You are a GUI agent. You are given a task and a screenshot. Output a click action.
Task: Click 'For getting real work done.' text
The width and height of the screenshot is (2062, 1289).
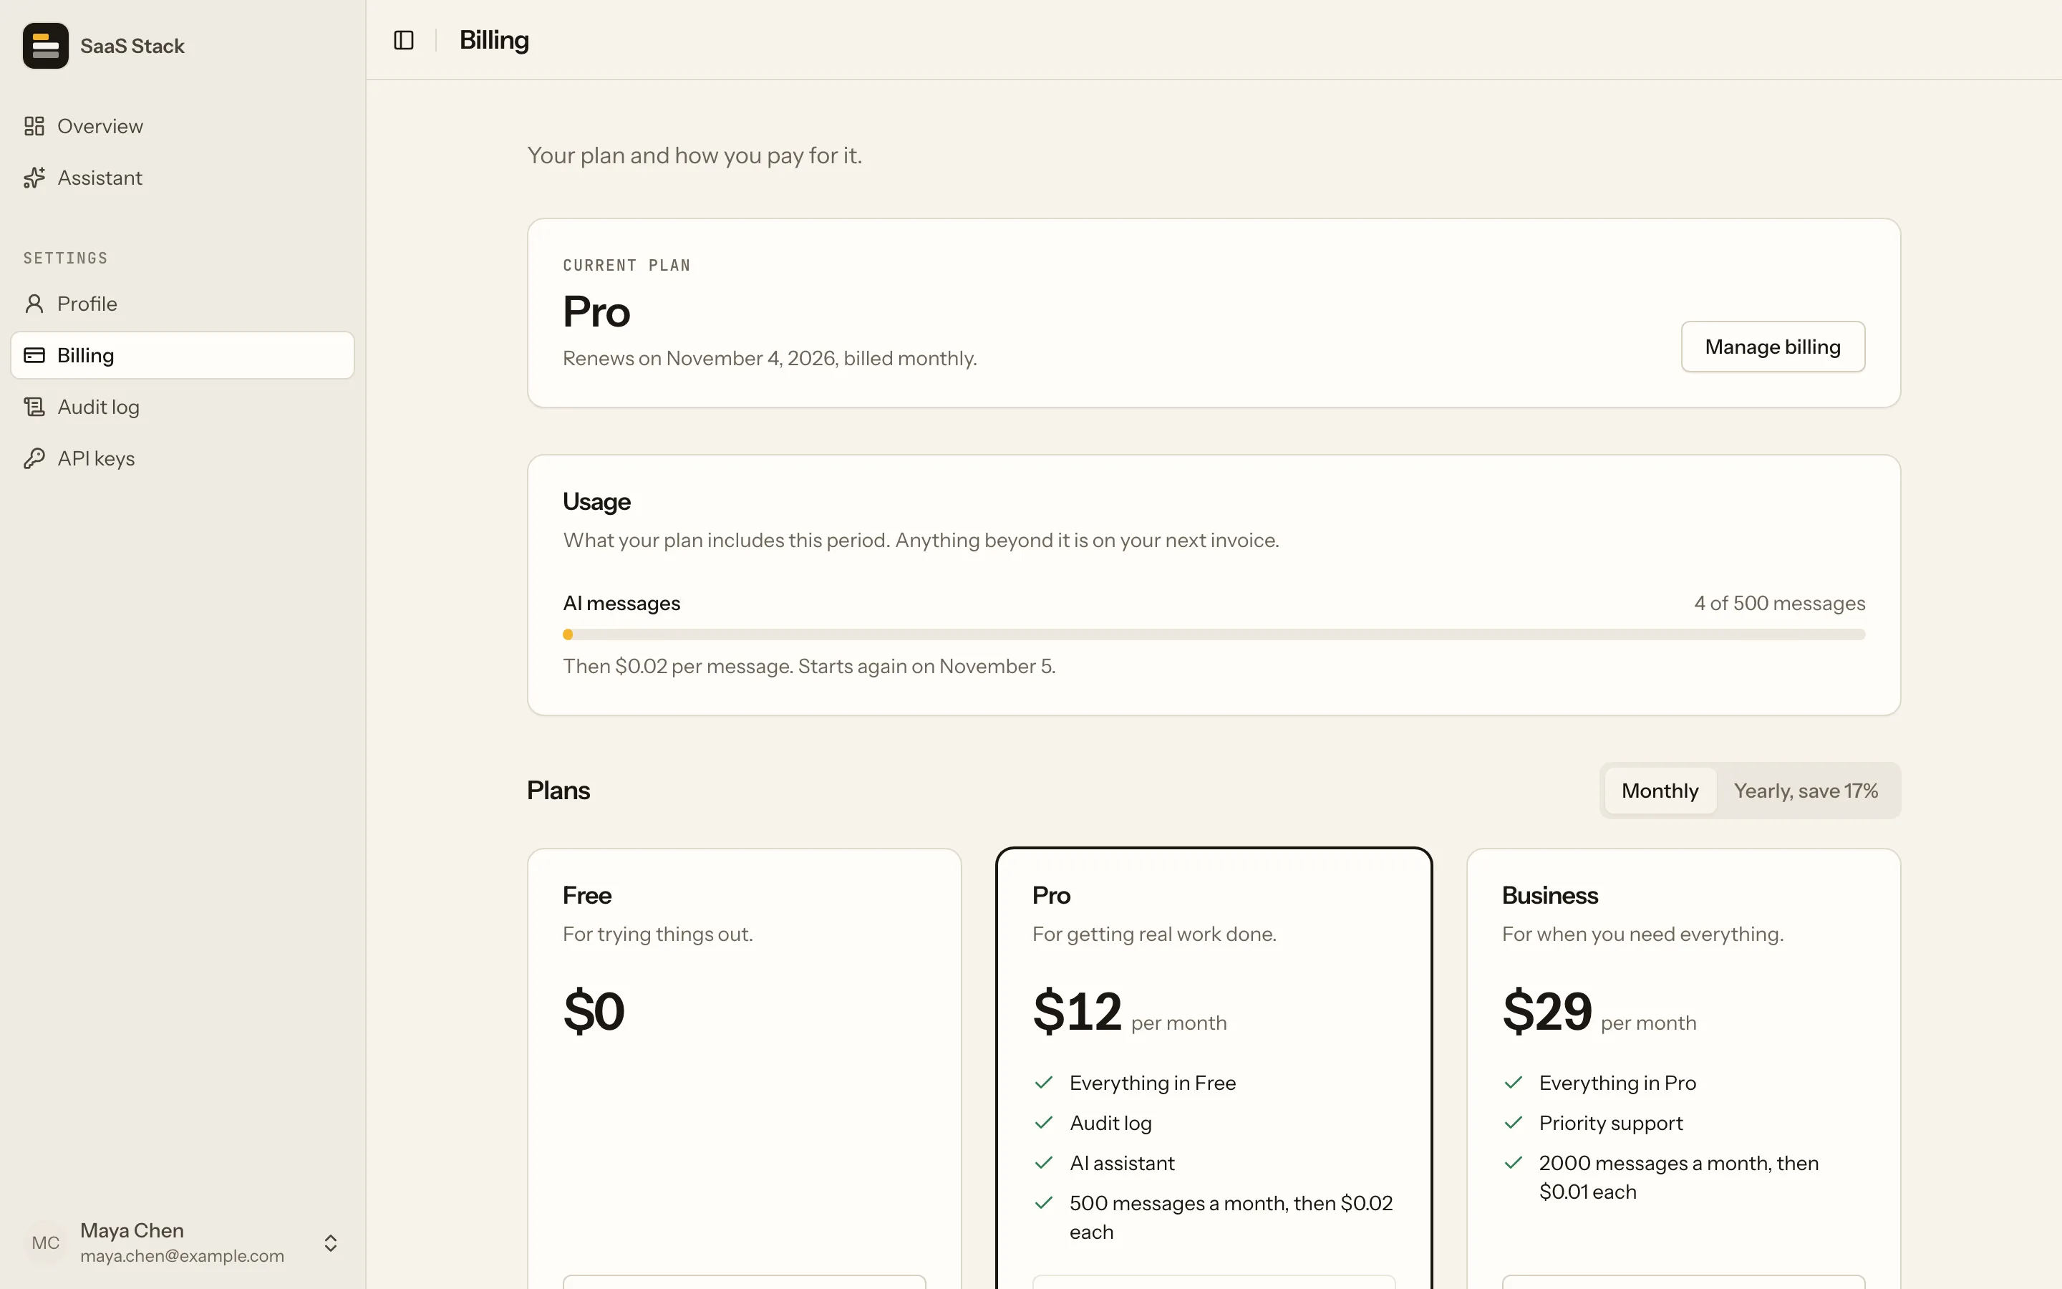pyautogui.click(x=1153, y=935)
